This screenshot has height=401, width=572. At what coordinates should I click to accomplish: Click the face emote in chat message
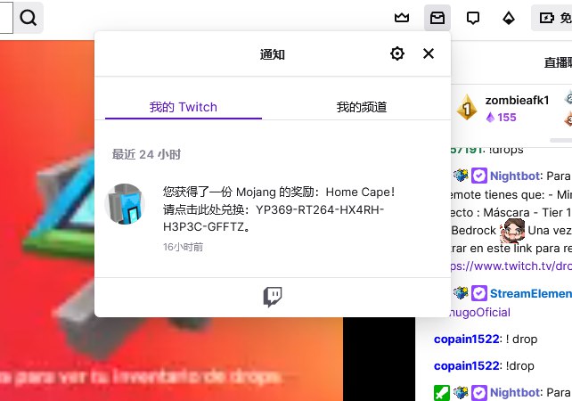[512, 231]
